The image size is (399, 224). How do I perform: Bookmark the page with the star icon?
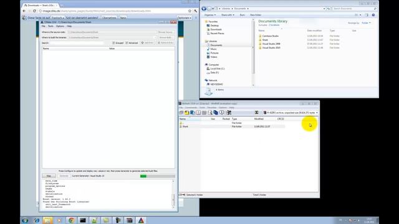(x=190, y=11)
